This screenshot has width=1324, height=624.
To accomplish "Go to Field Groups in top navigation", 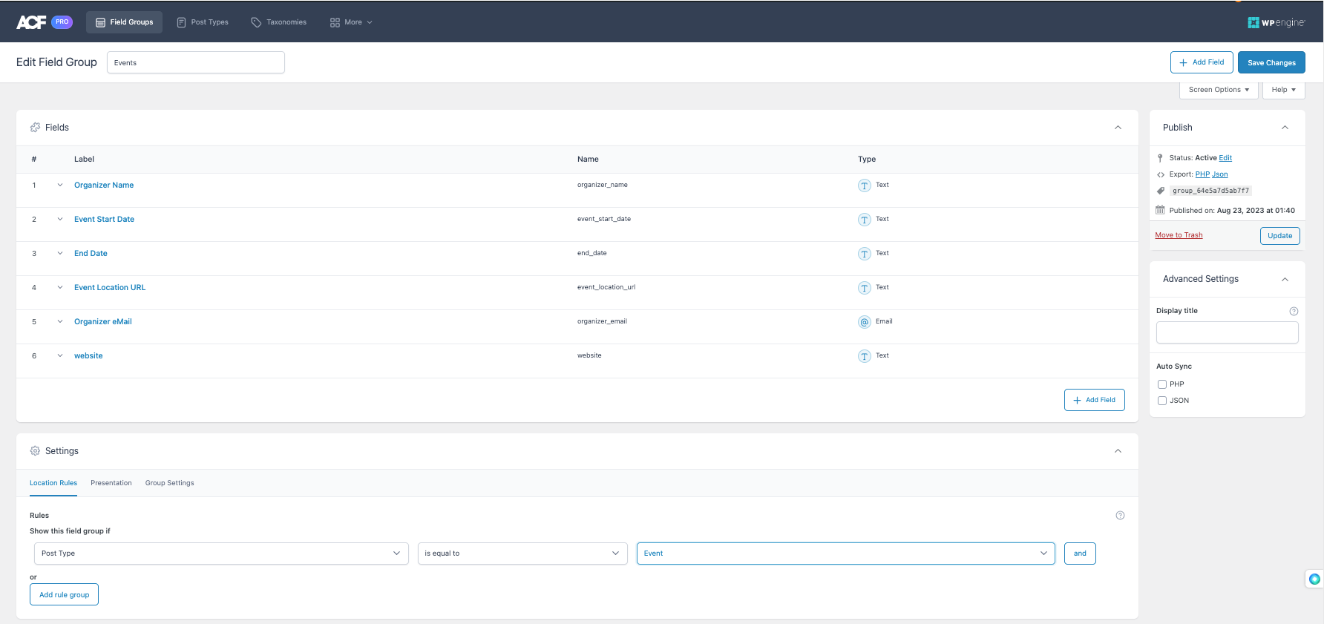I will point(125,22).
